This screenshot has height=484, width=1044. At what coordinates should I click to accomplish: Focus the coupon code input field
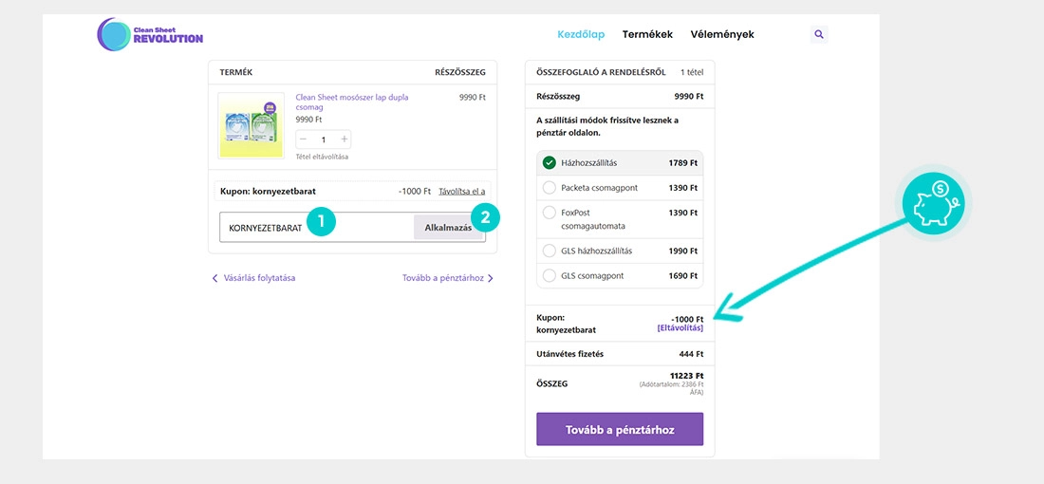[317, 227]
